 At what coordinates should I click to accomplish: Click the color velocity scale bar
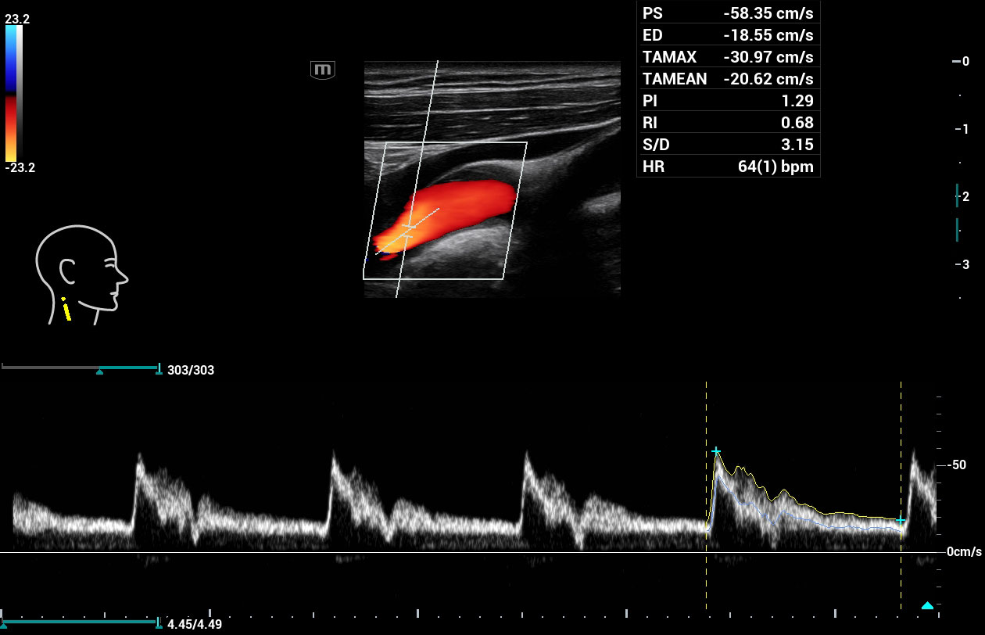(x=13, y=94)
